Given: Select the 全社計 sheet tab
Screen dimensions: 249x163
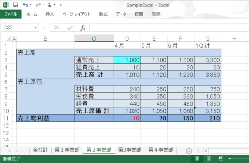Looking at the screenshot, I should pyautogui.click(x=40, y=150).
